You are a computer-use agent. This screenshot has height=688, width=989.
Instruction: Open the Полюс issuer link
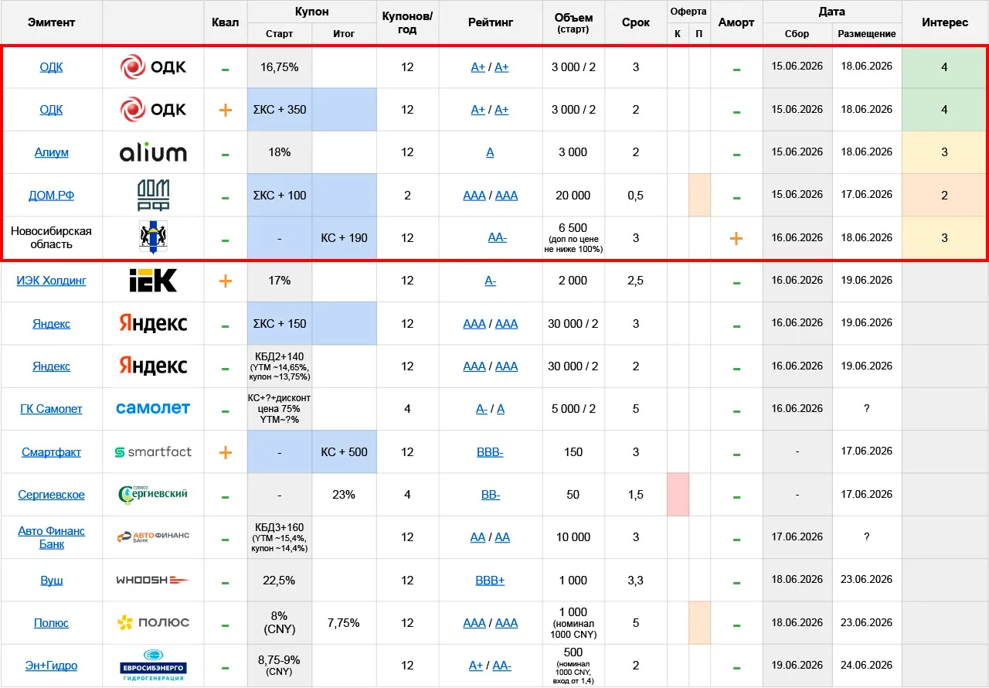pyautogui.click(x=51, y=623)
